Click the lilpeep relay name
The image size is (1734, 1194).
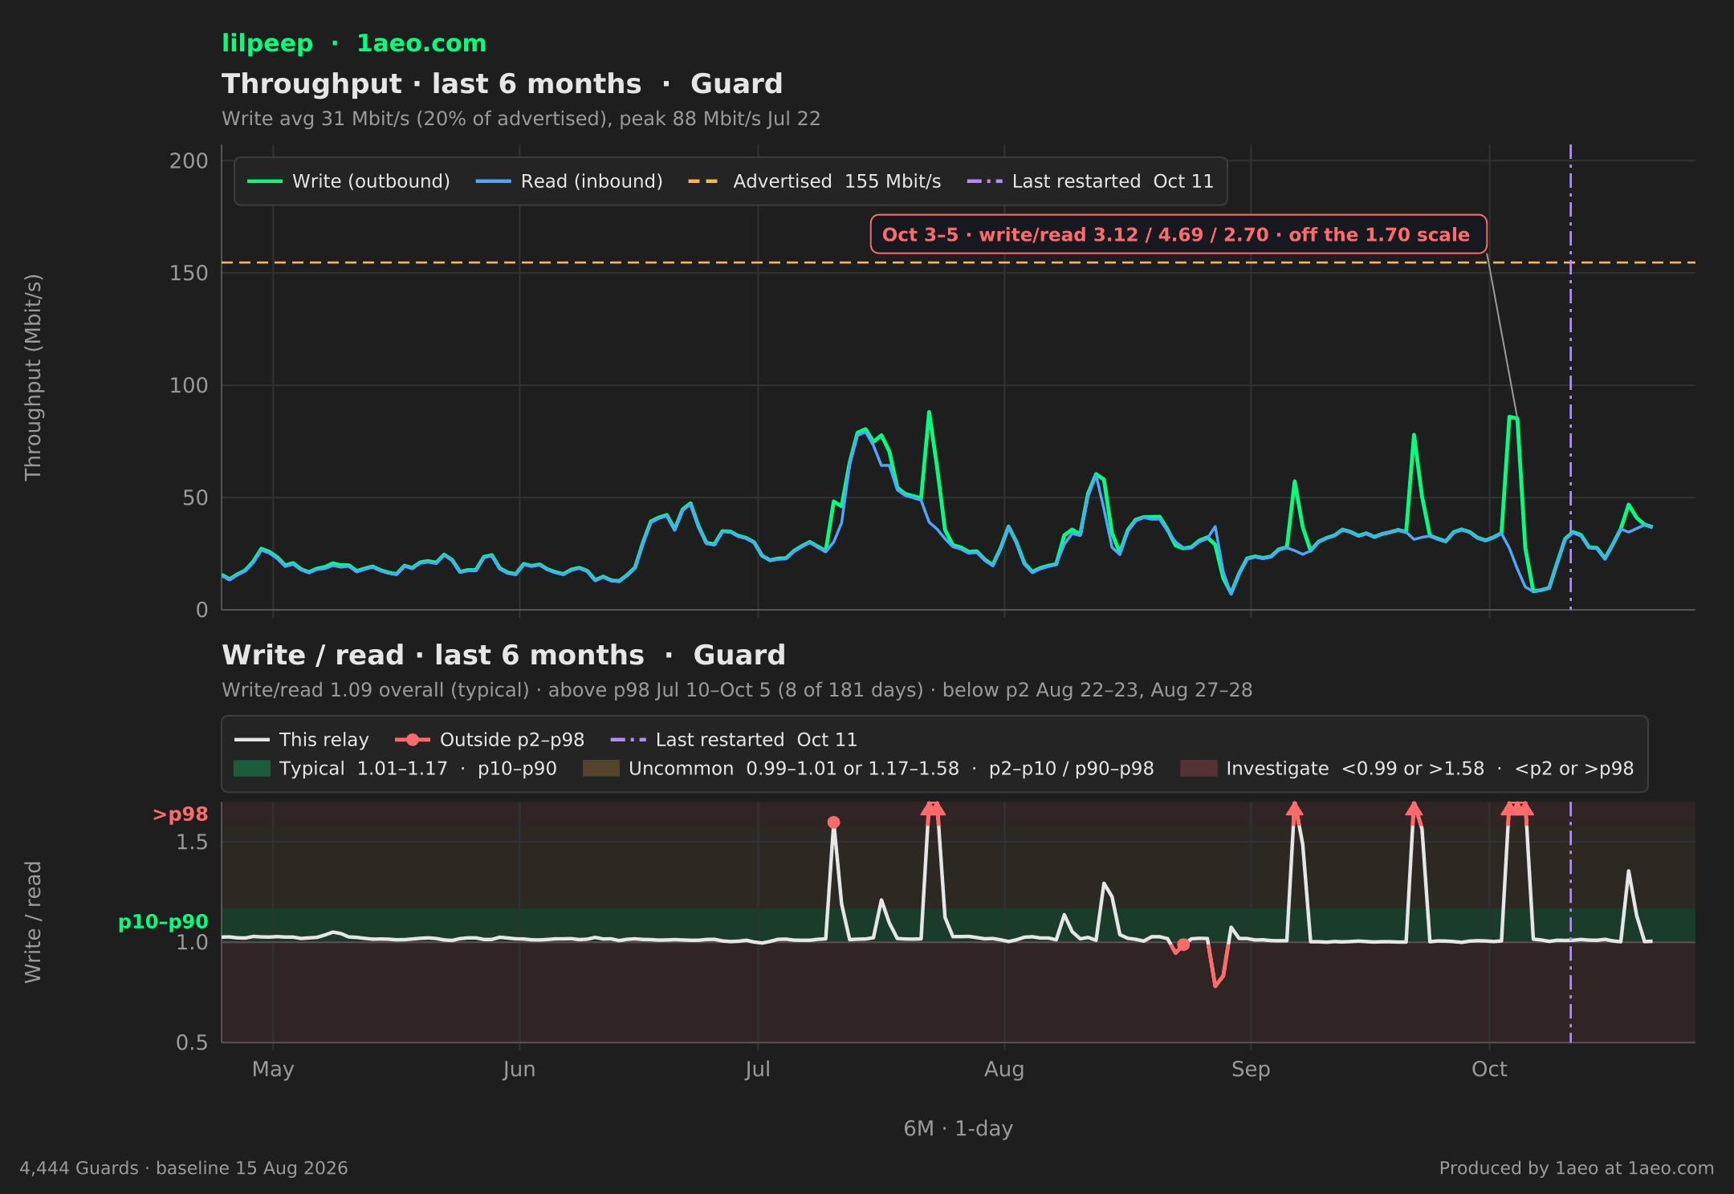267,43
